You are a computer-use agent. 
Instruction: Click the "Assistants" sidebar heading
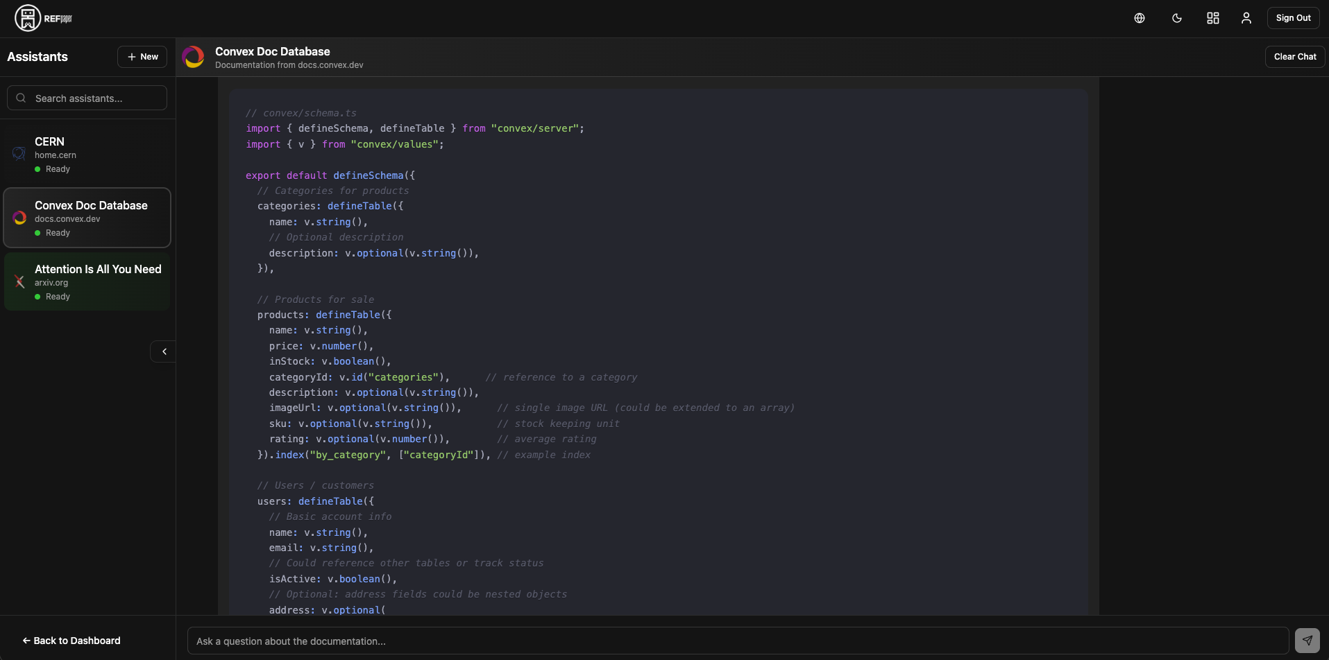(37, 57)
